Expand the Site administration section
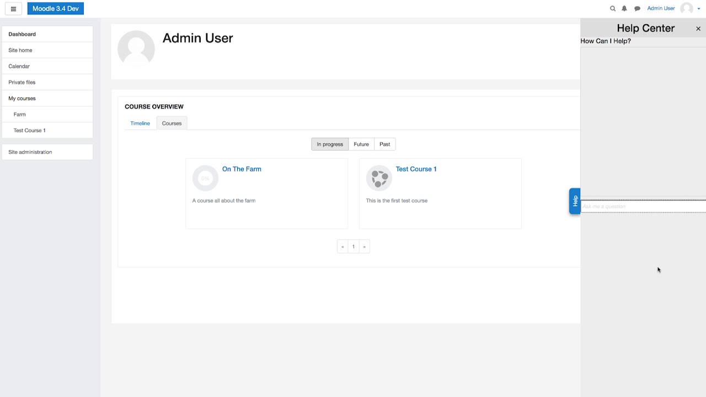 [x=30, y=152]
